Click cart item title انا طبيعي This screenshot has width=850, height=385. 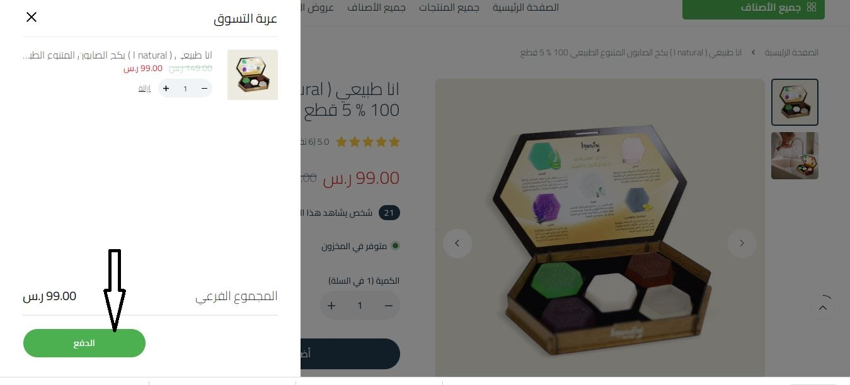click(x=118, y=55)
